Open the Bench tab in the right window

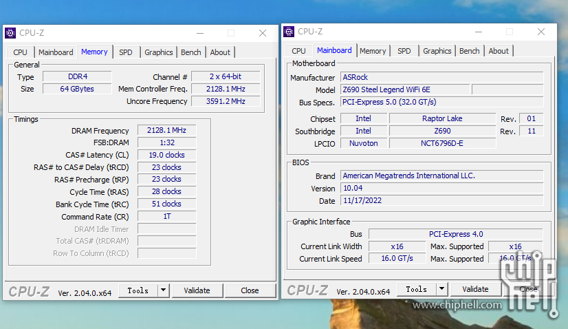click(x=469, y=51)
